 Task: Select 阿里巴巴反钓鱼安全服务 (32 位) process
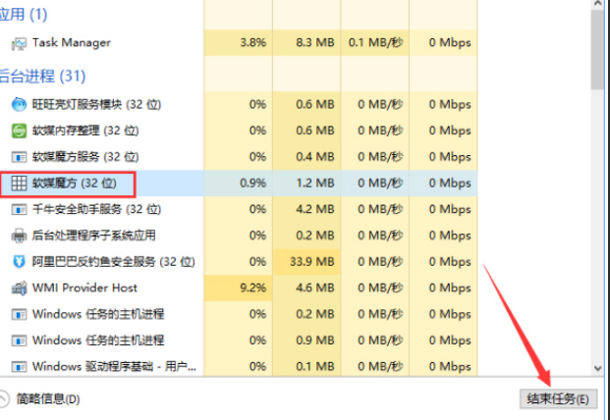pyautogui.click(x=239, y=262)
